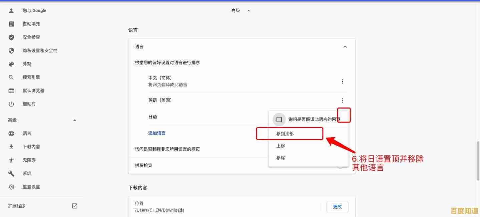Click the 启动时 power icon
This screenshot has height=217, width=480.
11,104
